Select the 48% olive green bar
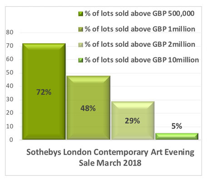This screenshot has height=182, width=207. click(89, 108)
